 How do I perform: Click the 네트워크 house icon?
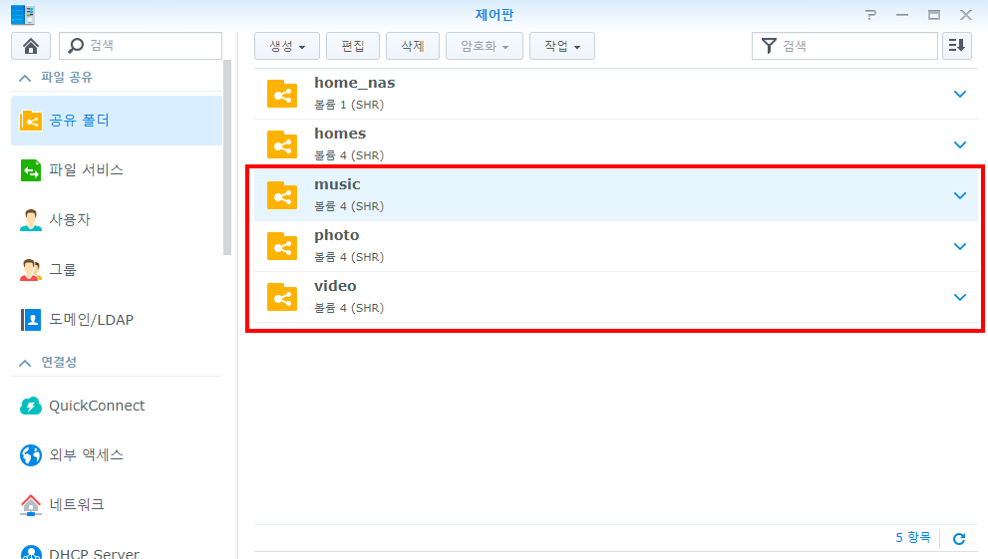point(30,504)
